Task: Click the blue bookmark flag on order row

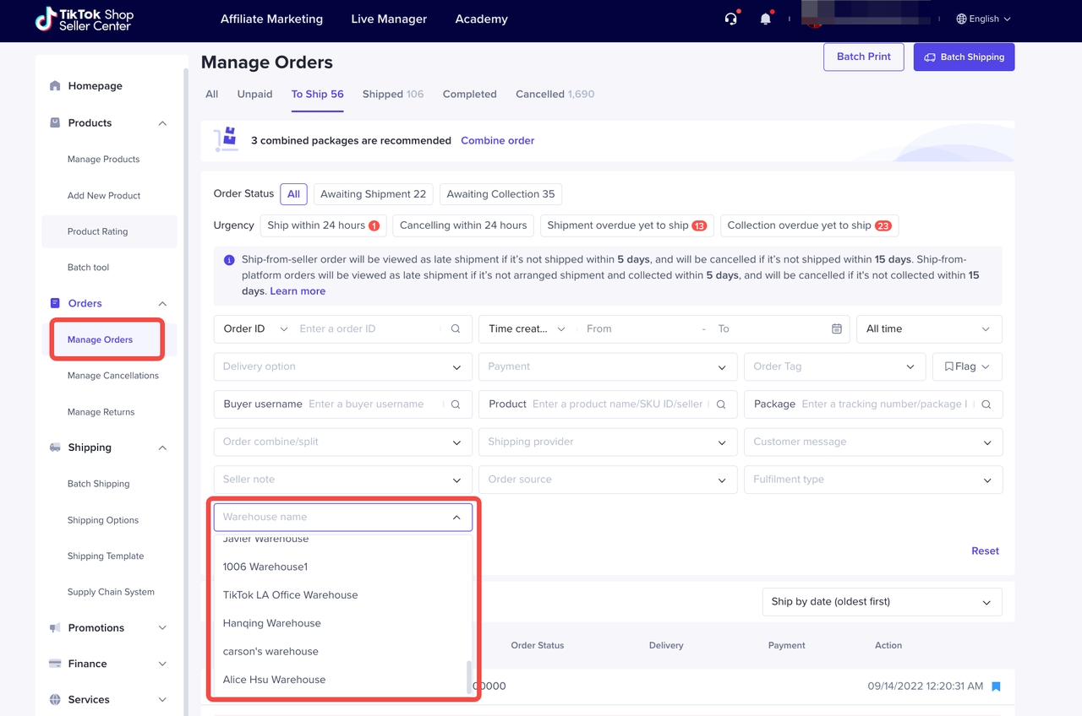Action: [x=996, y=686]
